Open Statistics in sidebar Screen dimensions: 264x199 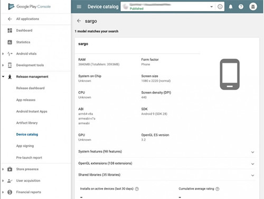coord(23,42)
